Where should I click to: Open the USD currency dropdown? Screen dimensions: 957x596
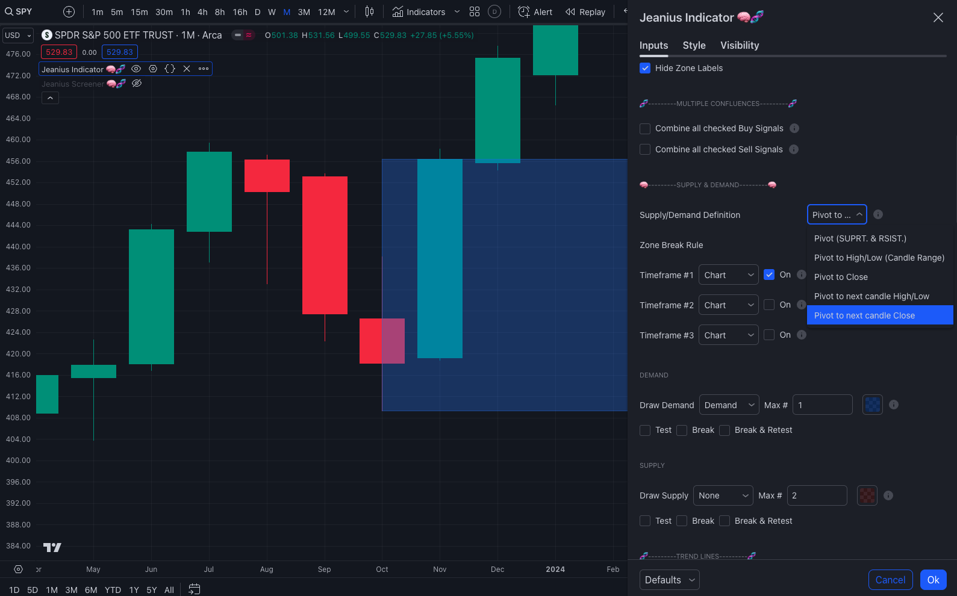(x=18, y=35)
